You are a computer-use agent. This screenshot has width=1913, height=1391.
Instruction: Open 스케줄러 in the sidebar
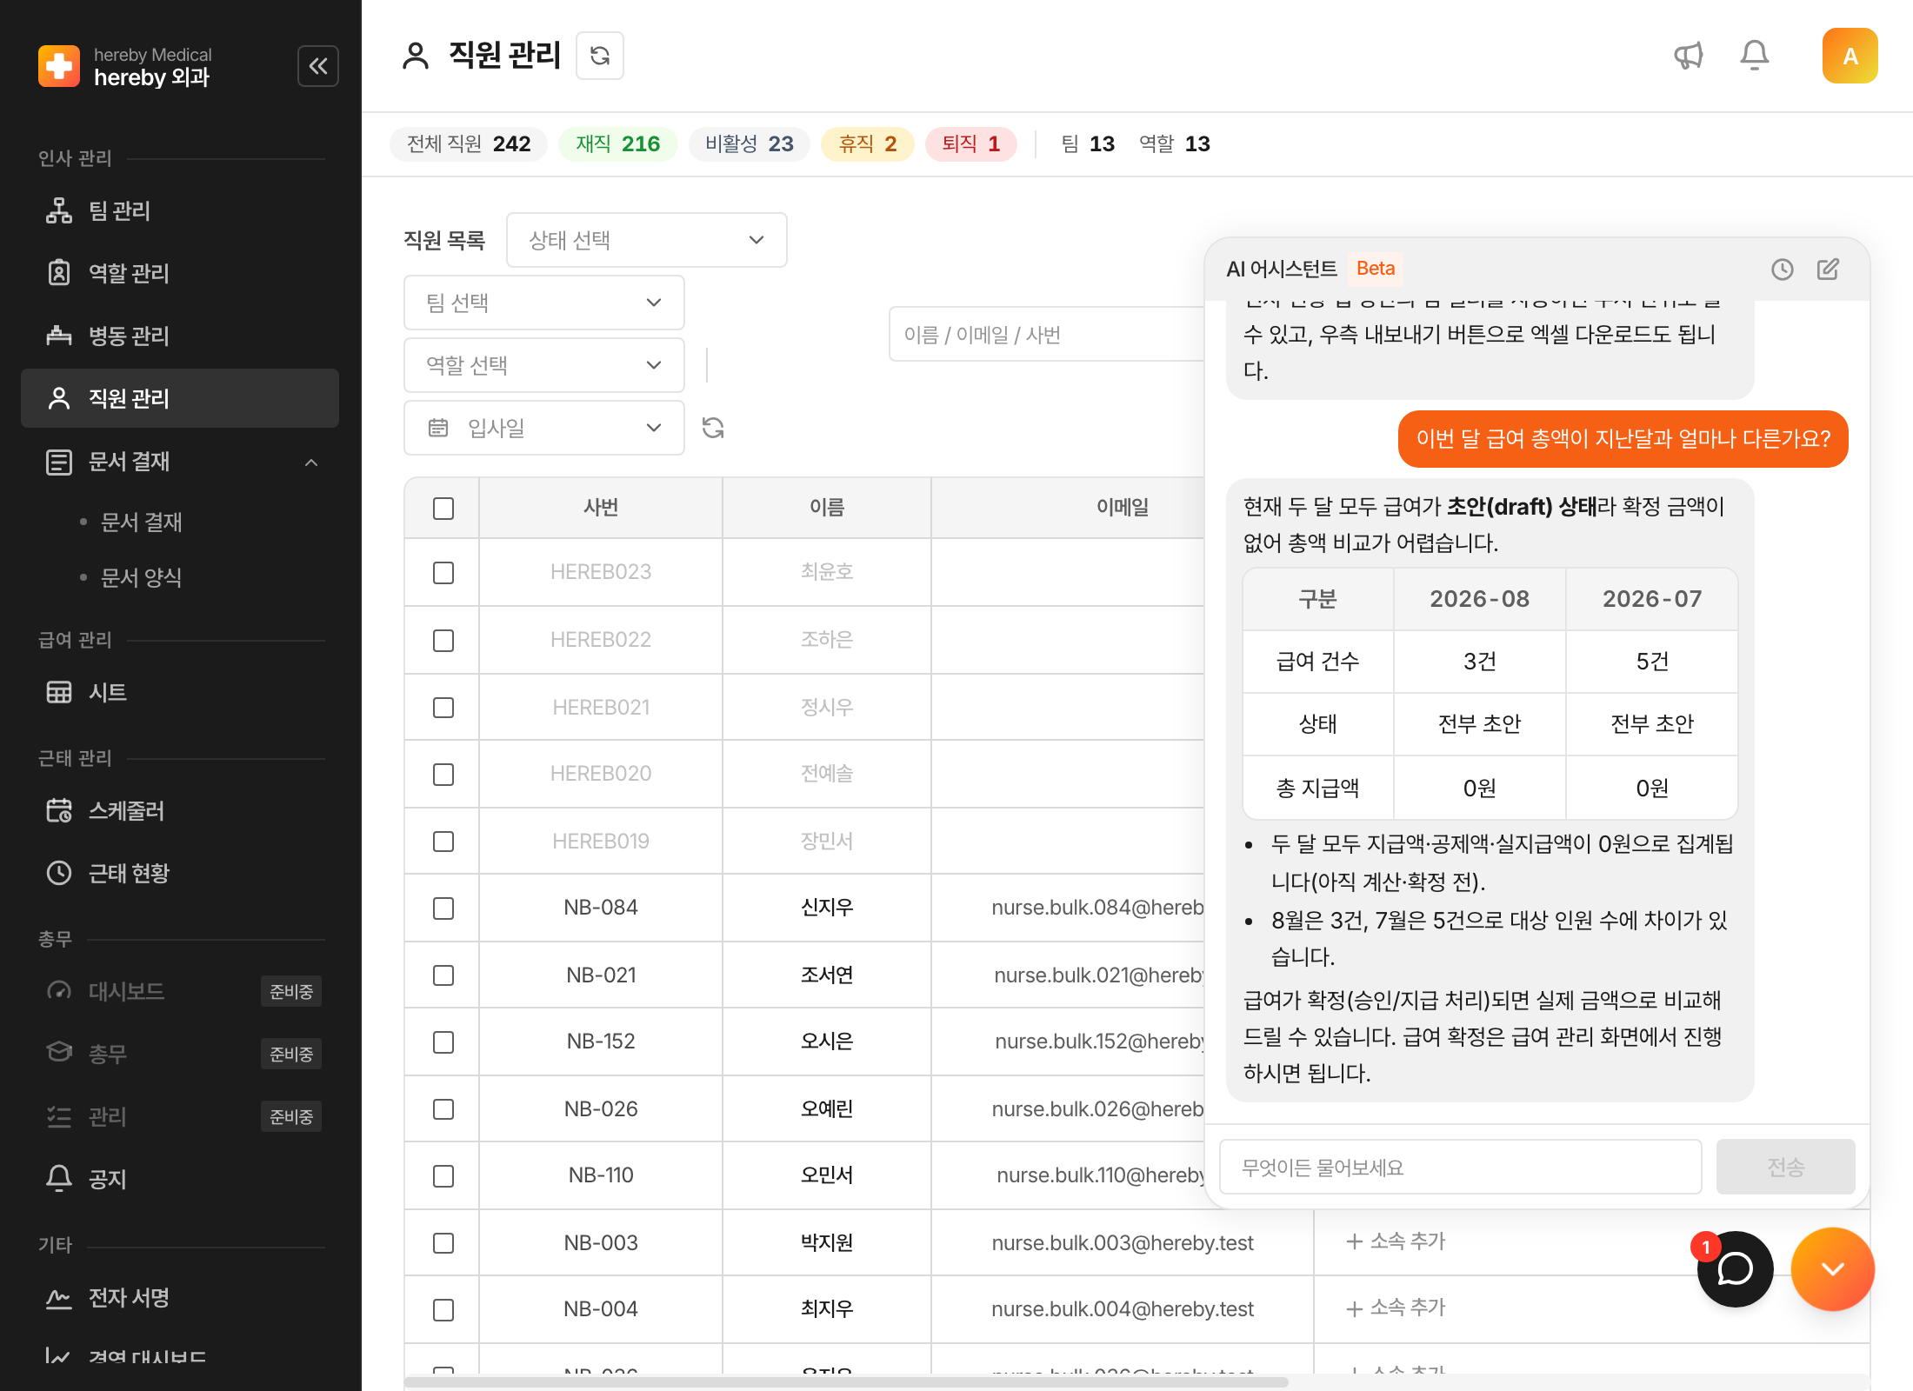click(x=180, y=810)
